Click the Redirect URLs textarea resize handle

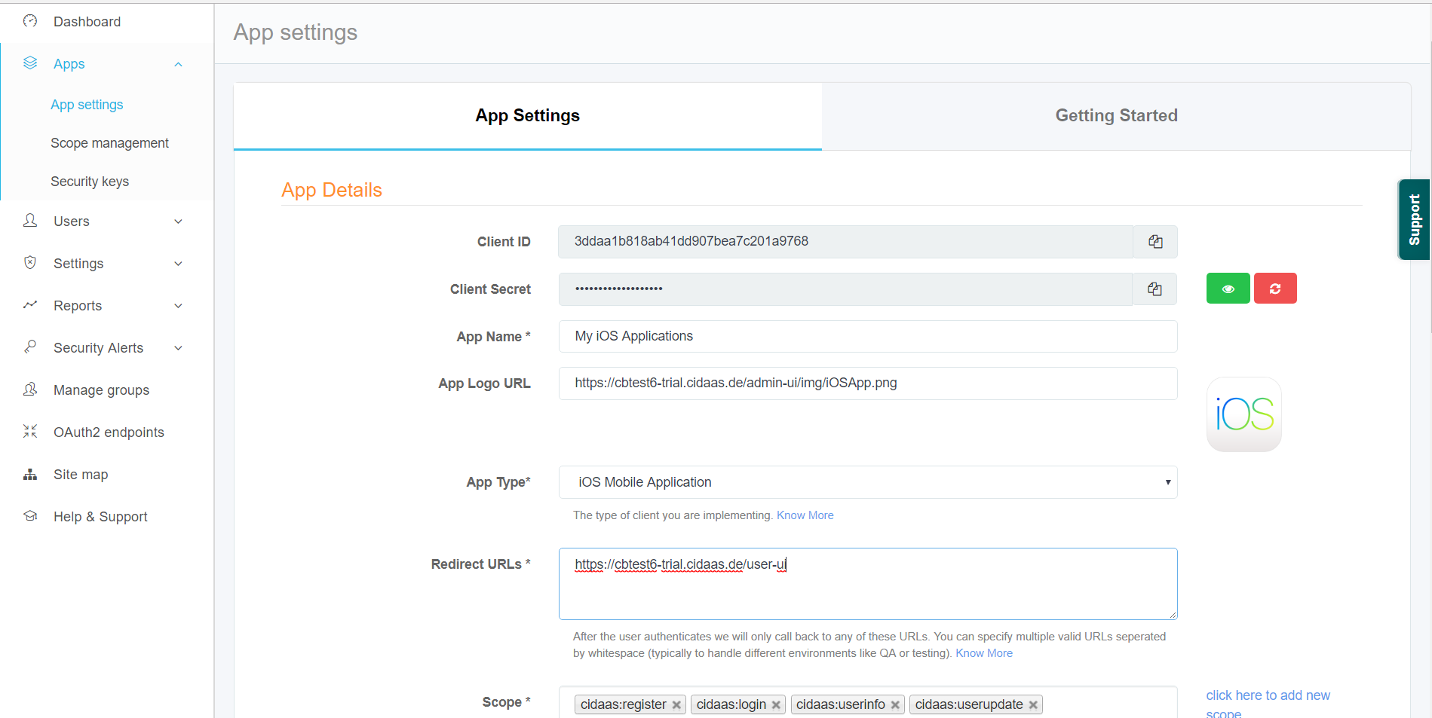pyautogui.click(x=1173, y=615)
